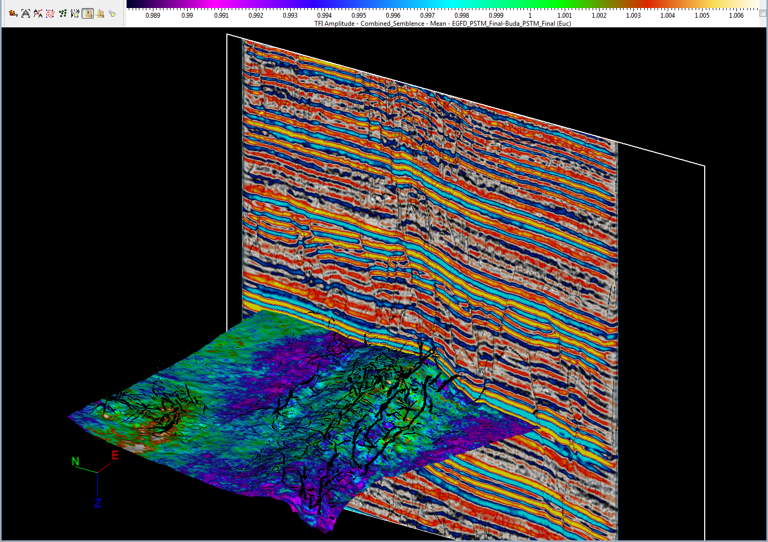Click the blue Z orientation axis label
Viewport: 768px width, 542px height.
[98, 503]
